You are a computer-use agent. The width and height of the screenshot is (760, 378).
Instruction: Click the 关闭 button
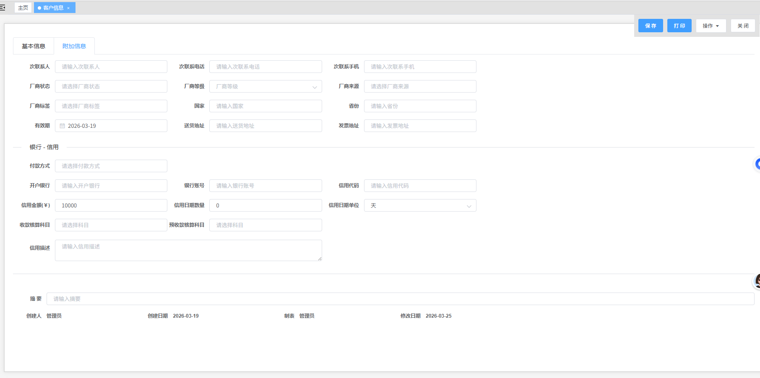pos(743,26)
